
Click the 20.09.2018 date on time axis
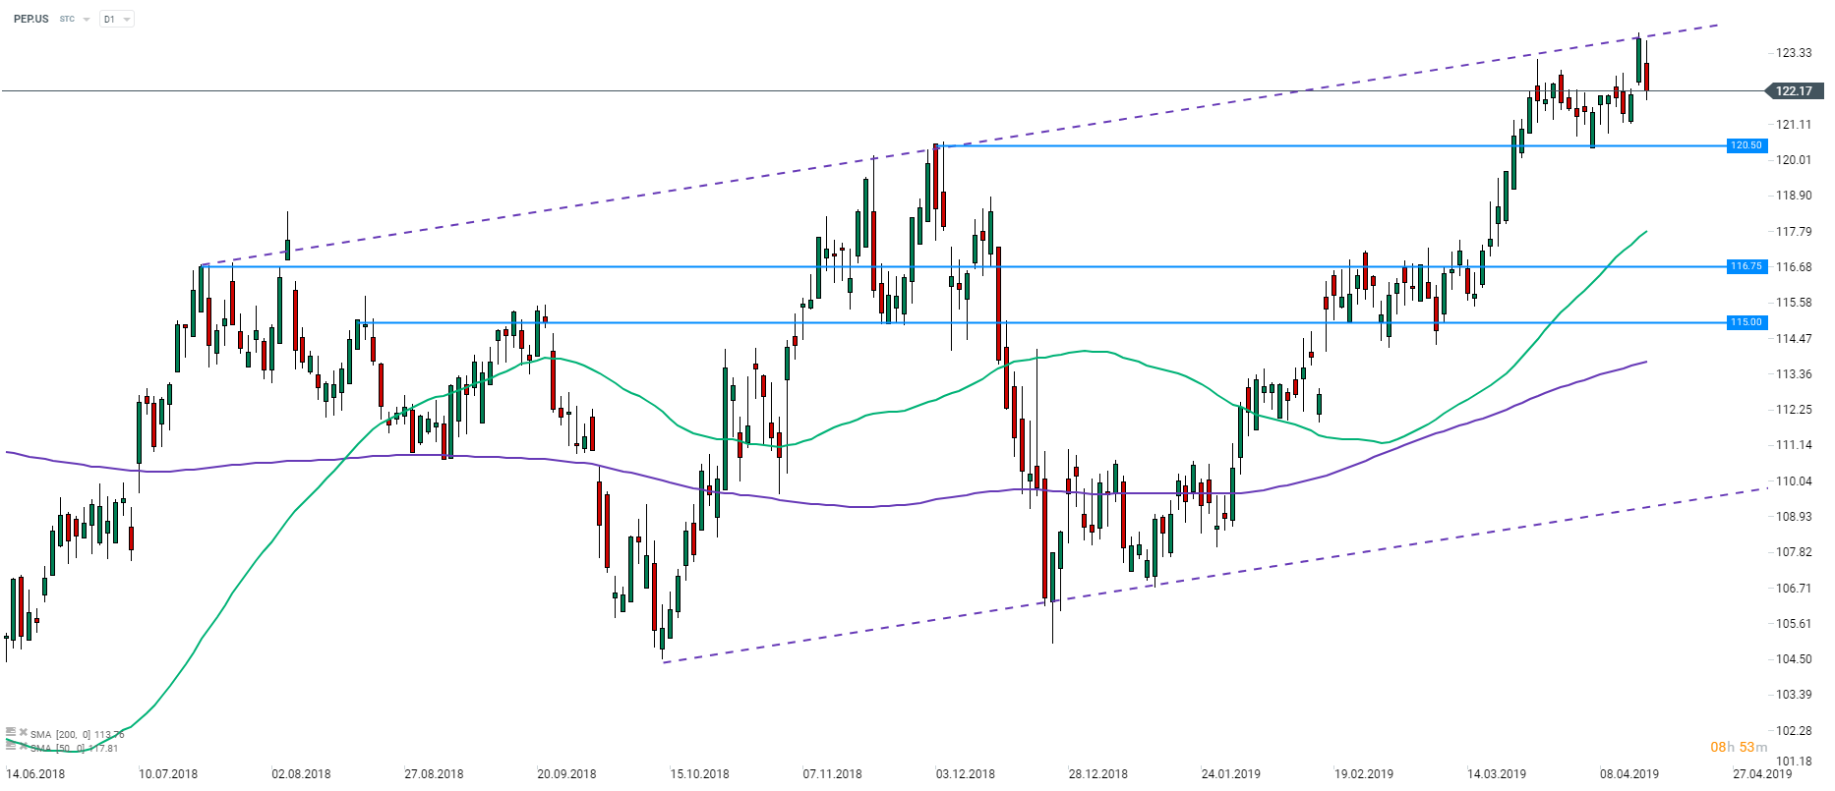click(x=566, y=774)
